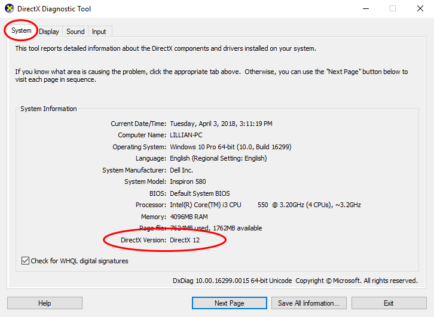Click the DirectX 12 version value
Image resolution: width=434 pixels, height=317 pixels.
pos(185,240)
